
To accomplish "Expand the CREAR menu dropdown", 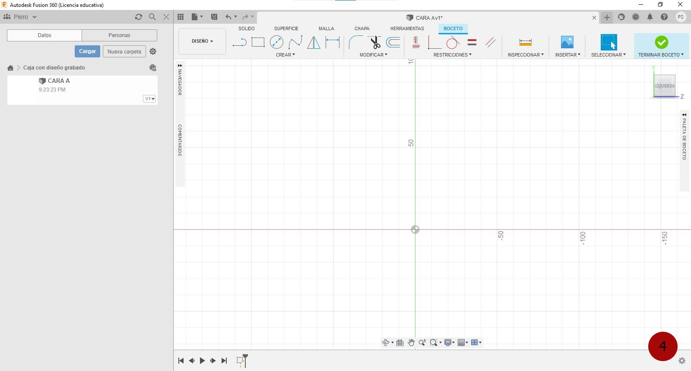I will coord(285,55).
